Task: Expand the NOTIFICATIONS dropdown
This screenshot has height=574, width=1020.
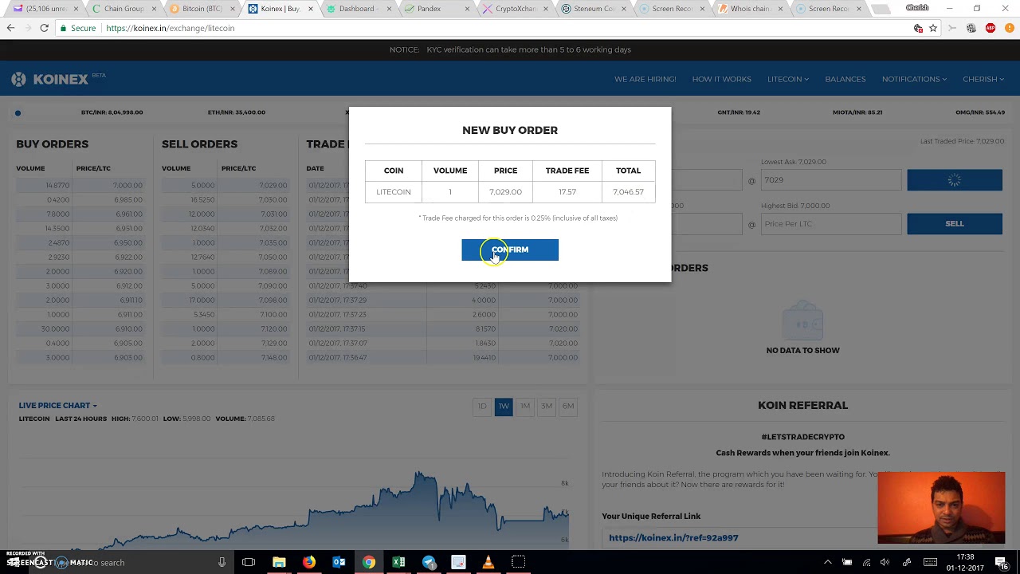Action: point(914,79)
